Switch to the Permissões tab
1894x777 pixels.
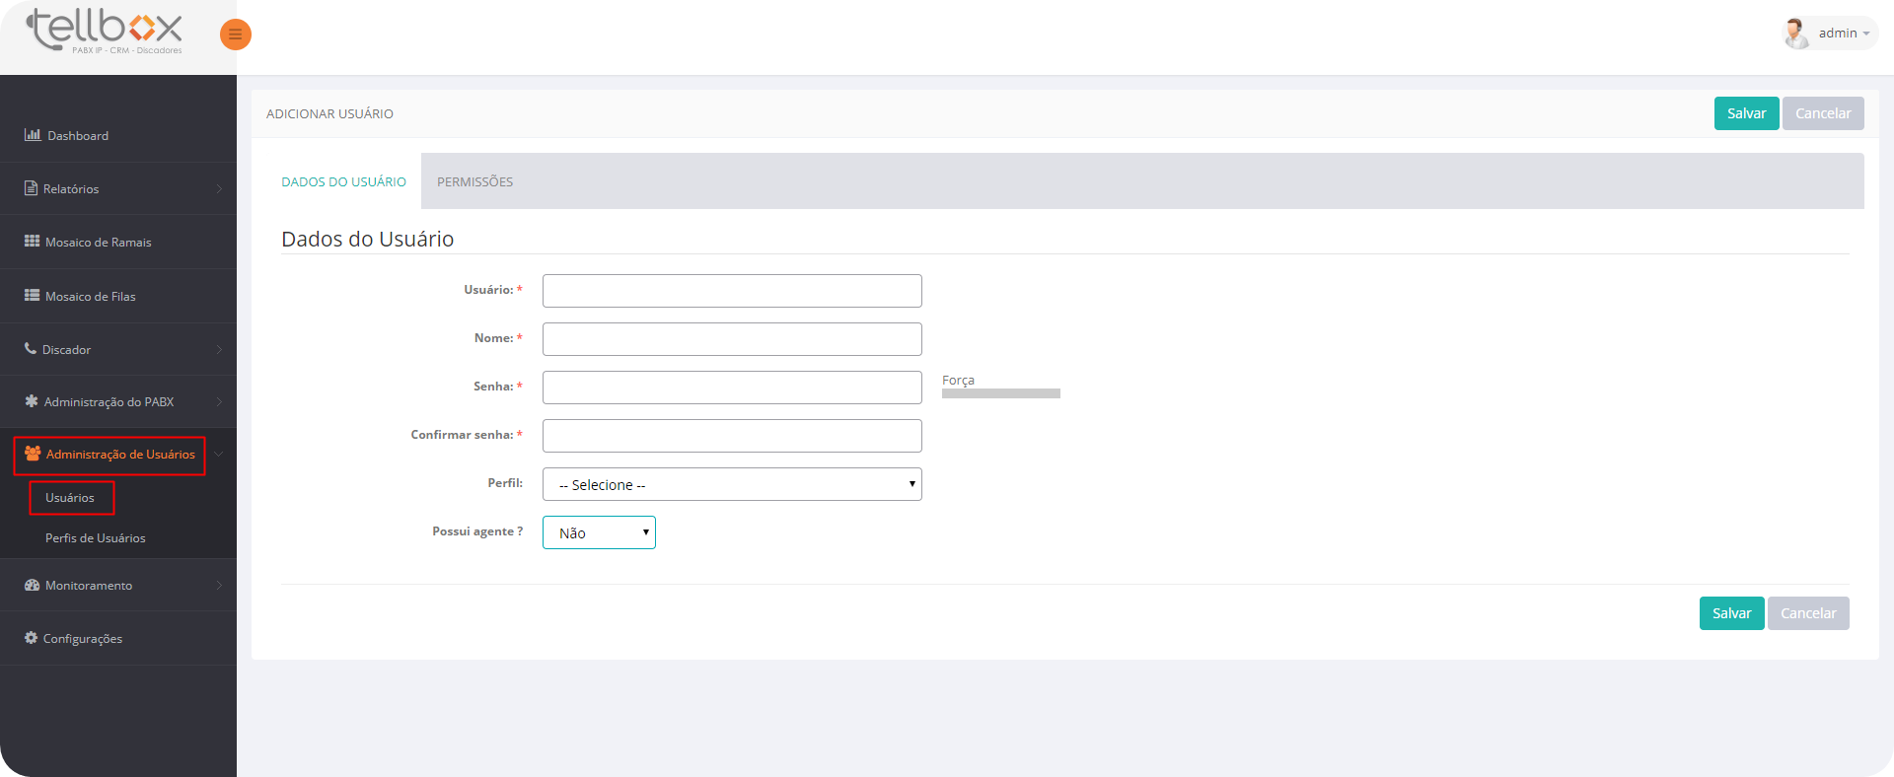point(474,182)
